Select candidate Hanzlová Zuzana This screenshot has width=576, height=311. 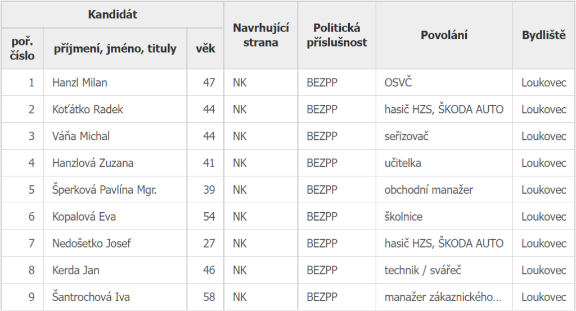coord(92,163)
